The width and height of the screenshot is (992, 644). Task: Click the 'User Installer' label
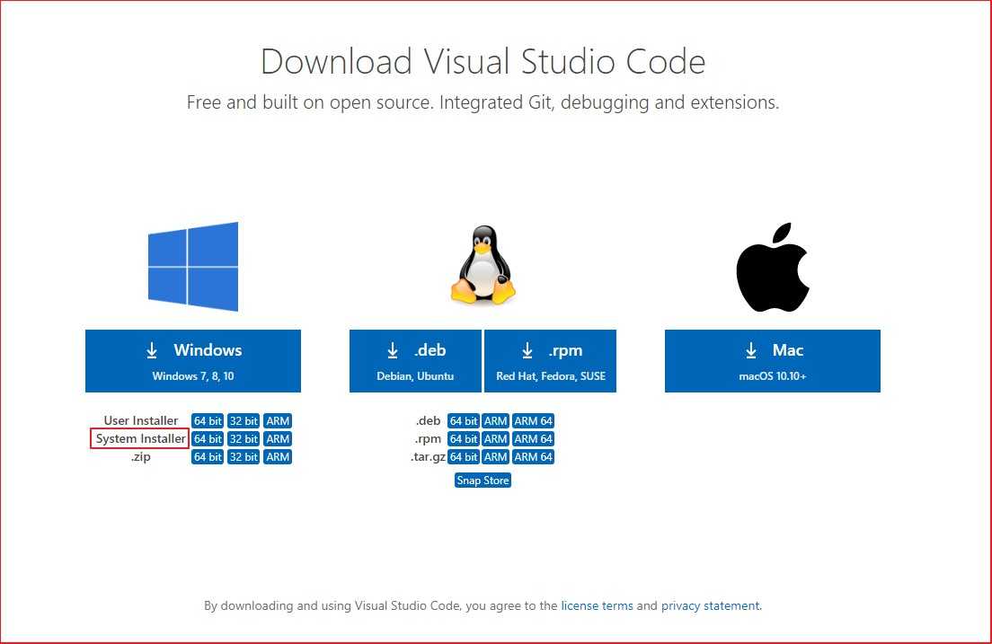tap(141, 420)
